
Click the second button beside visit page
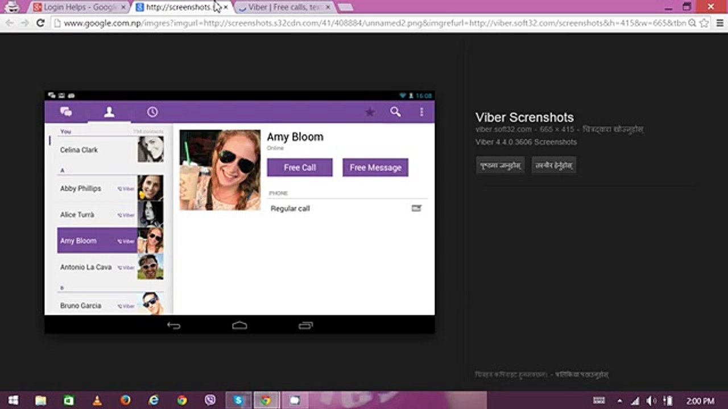(x=553, y=165)
